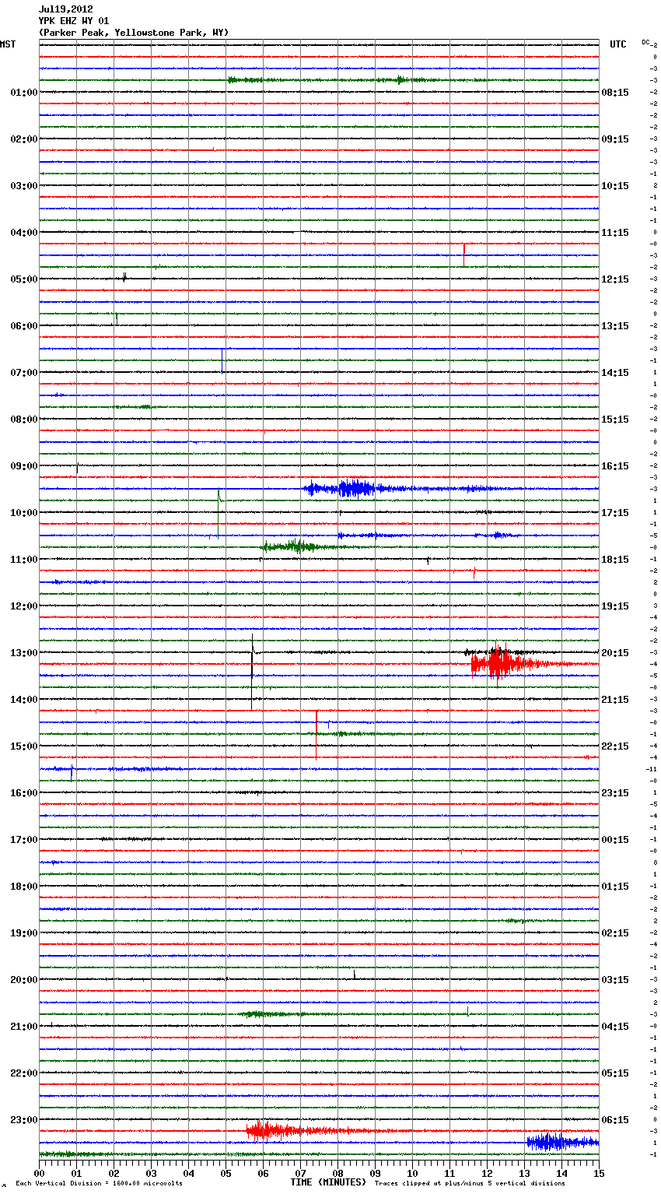
Task: Click the 01:15 UTC time label
Action: [615, 887]
